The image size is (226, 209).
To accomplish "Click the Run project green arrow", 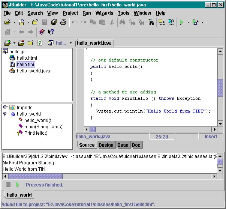I will click(181, 23).
